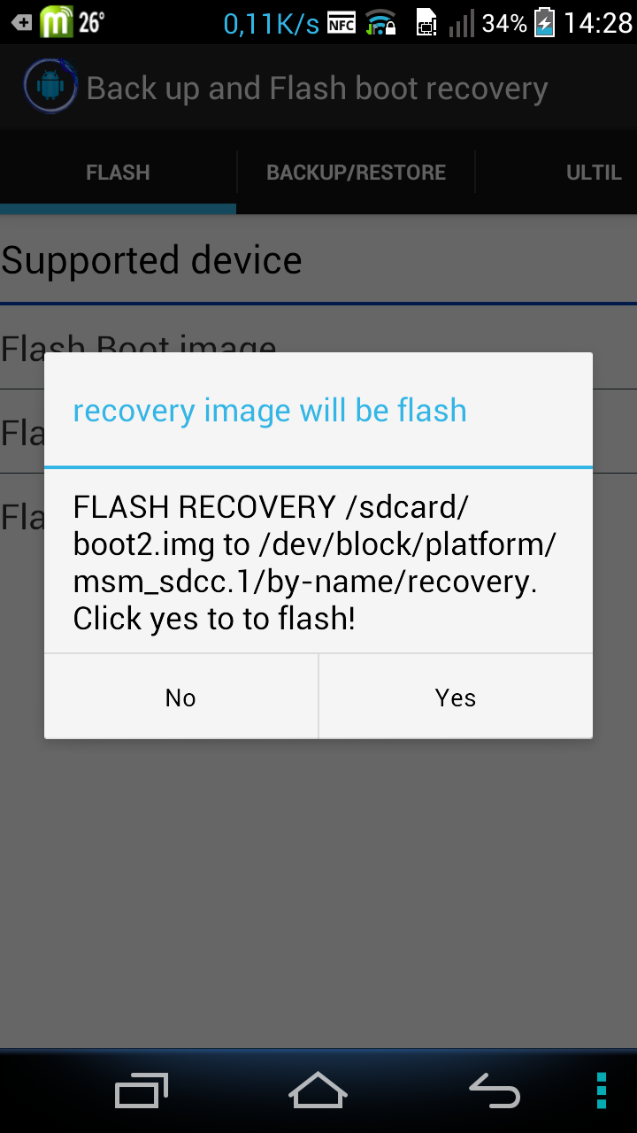Tap the Back navigation arrow
Screen dimensions: 637x1133
[x=494, y=1090]
